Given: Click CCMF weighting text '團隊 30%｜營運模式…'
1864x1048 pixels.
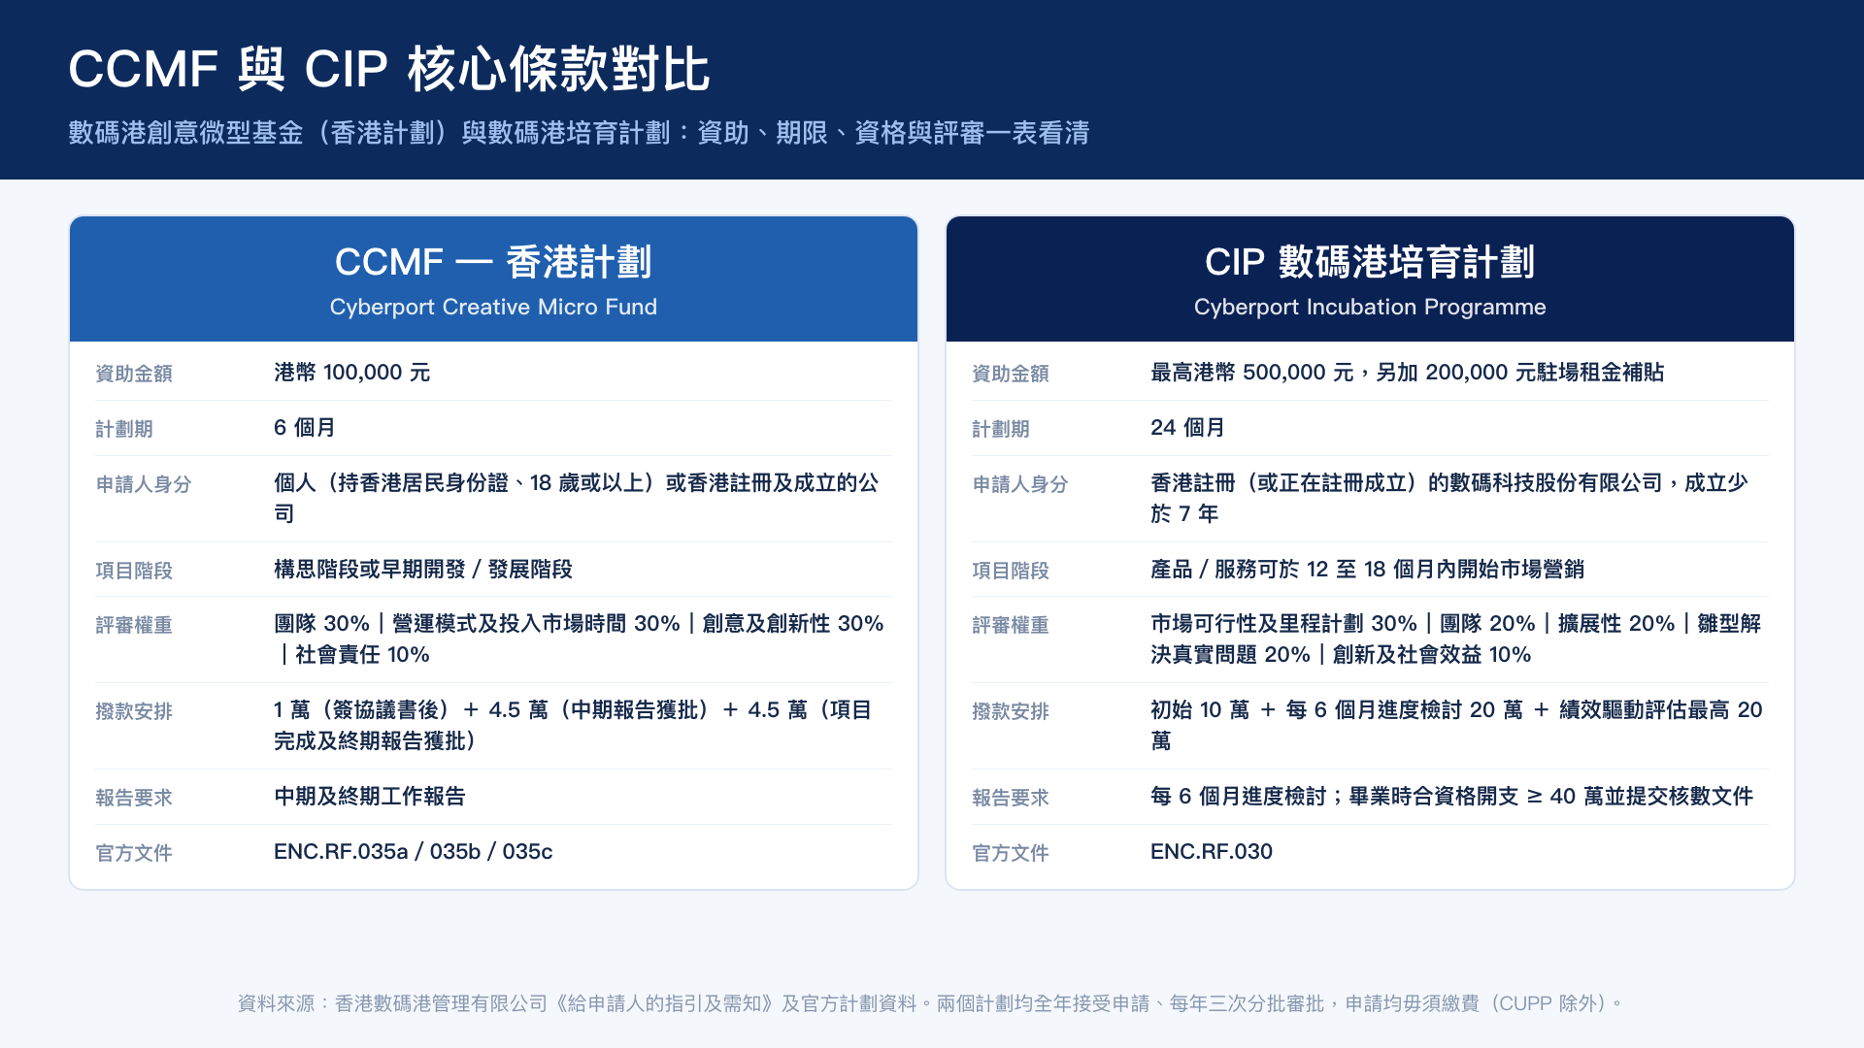Looking at the screenshot, I should [x=579, y=639].
